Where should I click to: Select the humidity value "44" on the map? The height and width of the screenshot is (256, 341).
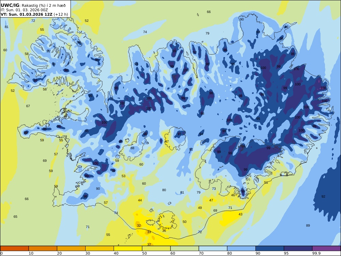tap(140, 200)
